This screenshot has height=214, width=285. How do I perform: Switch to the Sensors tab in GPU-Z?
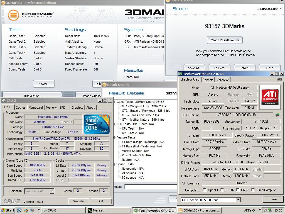point(208,80)
